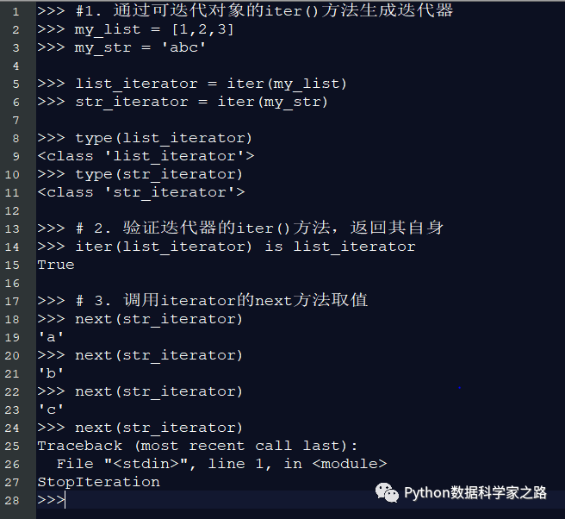This screenshot has height=519, width=565.
Task: Click line number 1 in gutter
Action: (16, 12)
